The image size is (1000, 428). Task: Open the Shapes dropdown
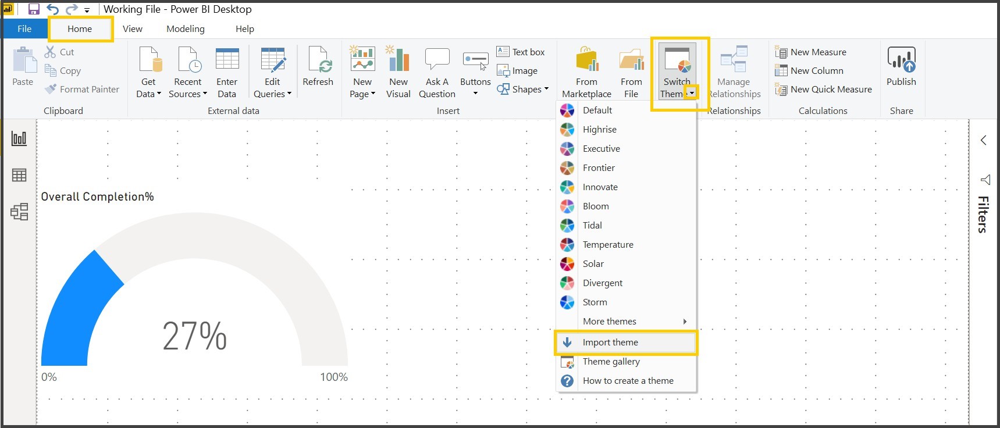click(x=522, y=89)
